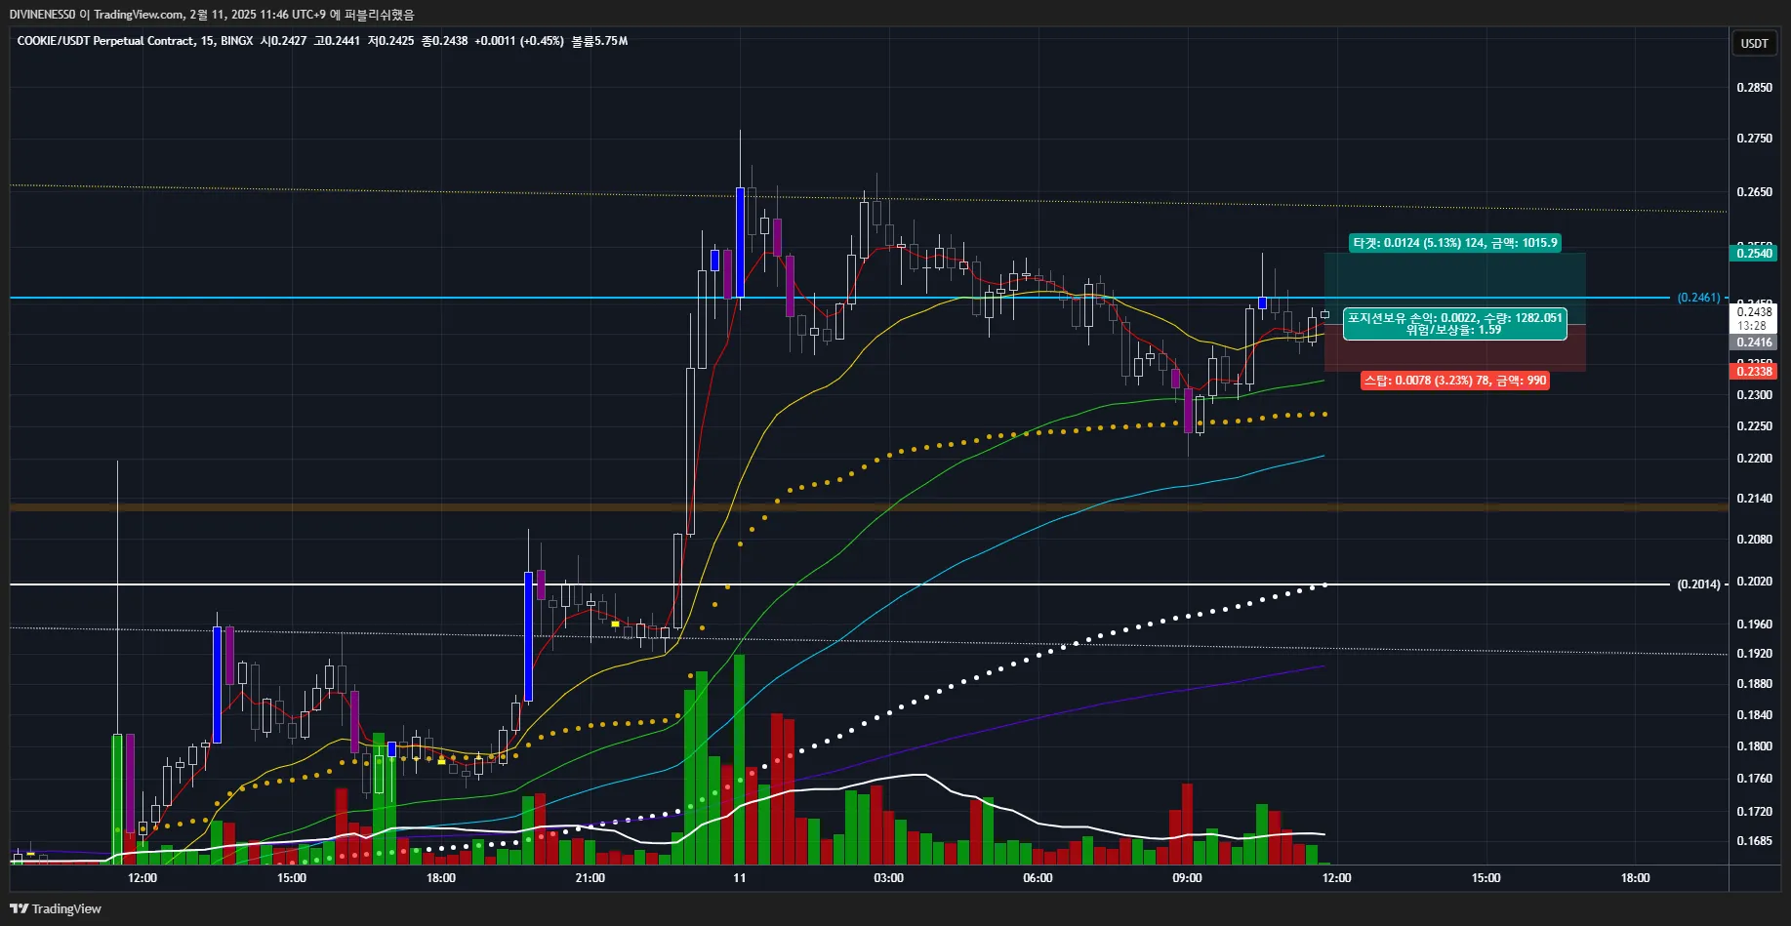This screenshot has height=926, width=1791.
Task: Click the red 0.2338 stop price tag
Action: [x=1754, y=372]
